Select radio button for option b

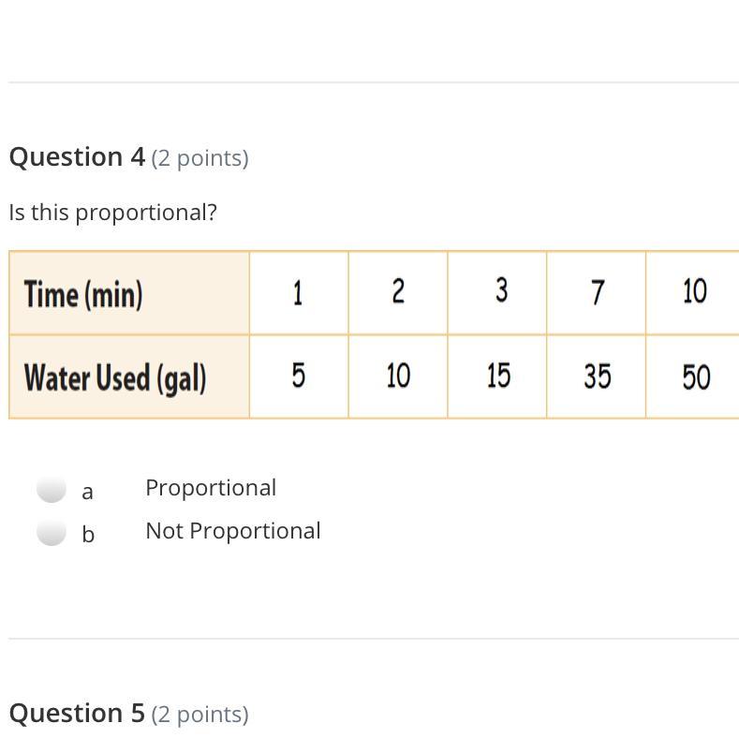click(52, 532)
